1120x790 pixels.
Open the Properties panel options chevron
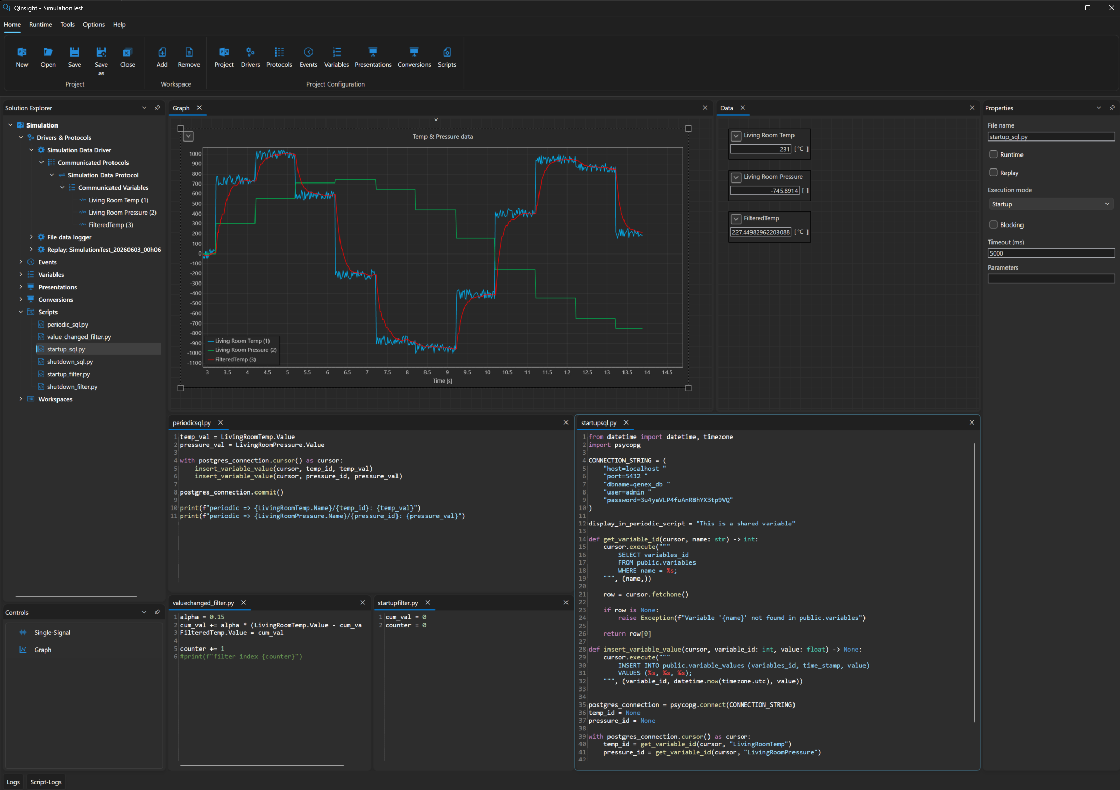point(1099,108)
